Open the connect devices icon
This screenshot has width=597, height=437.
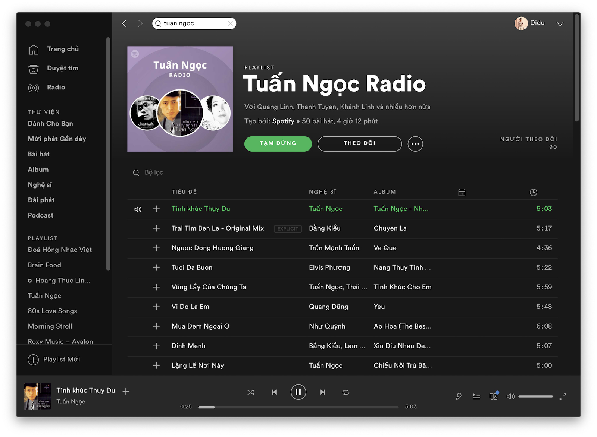click(494, 396)
